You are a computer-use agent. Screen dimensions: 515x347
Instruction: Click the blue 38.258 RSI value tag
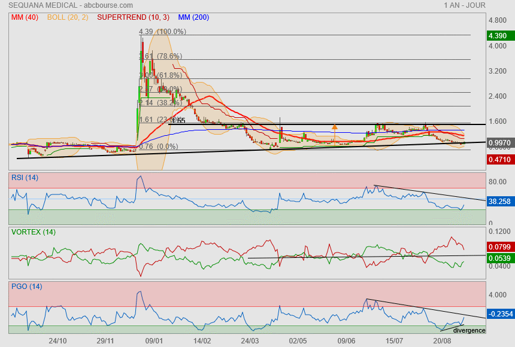(x=499, y=202)
